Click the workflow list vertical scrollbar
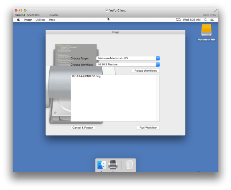The height and width of the screenshot is (190, 231). point(158,98)
